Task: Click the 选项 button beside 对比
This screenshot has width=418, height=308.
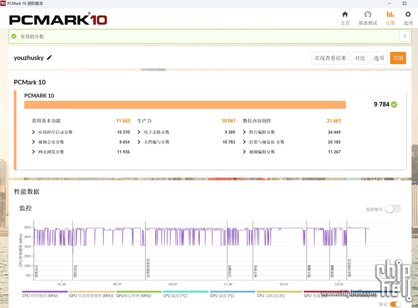Action: (379, 58)
